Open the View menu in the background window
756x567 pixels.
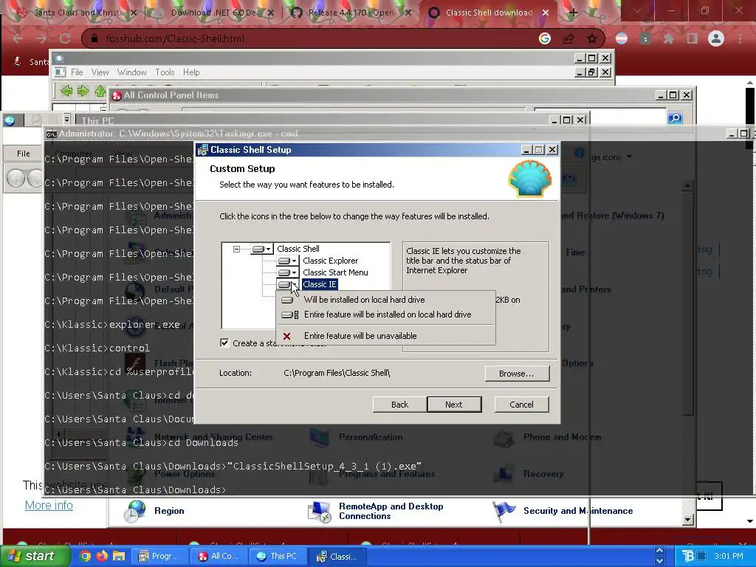pos(100,72)
